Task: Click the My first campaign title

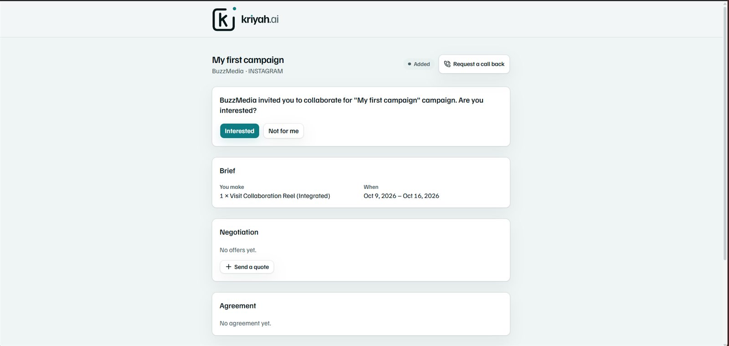Action: pos(248,60)
